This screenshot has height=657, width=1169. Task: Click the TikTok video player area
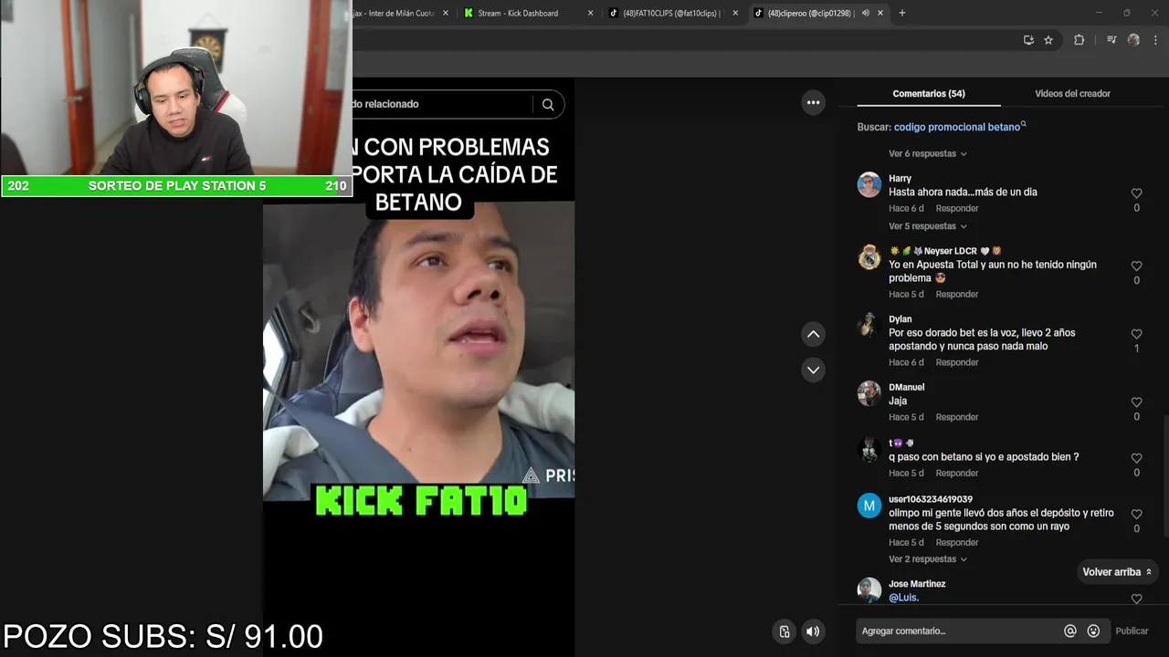418,367
